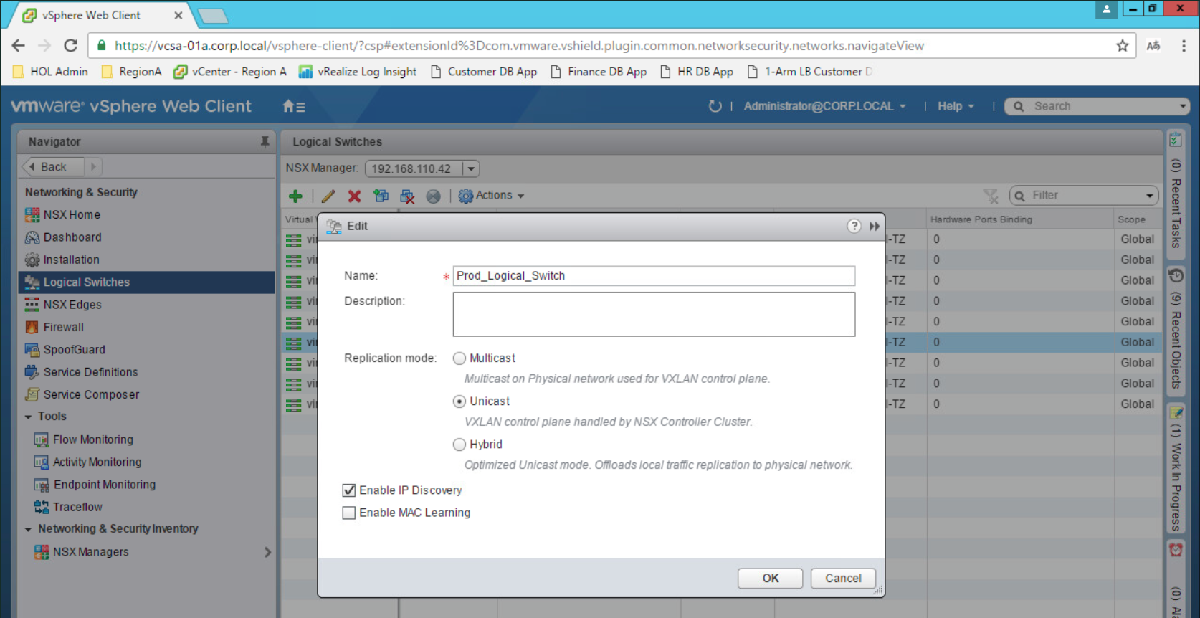1200x618 pixels.
Task: Open Traceflow tool
Action: tap(77, 507)
